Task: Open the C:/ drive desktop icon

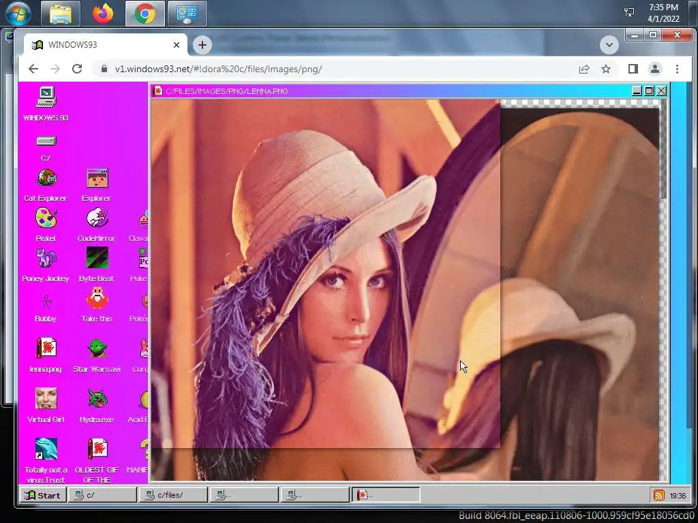Action: pyautogui.click(x=46, y=148)
